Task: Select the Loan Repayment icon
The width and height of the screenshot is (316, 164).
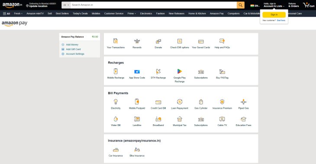Action: point(180,102)
